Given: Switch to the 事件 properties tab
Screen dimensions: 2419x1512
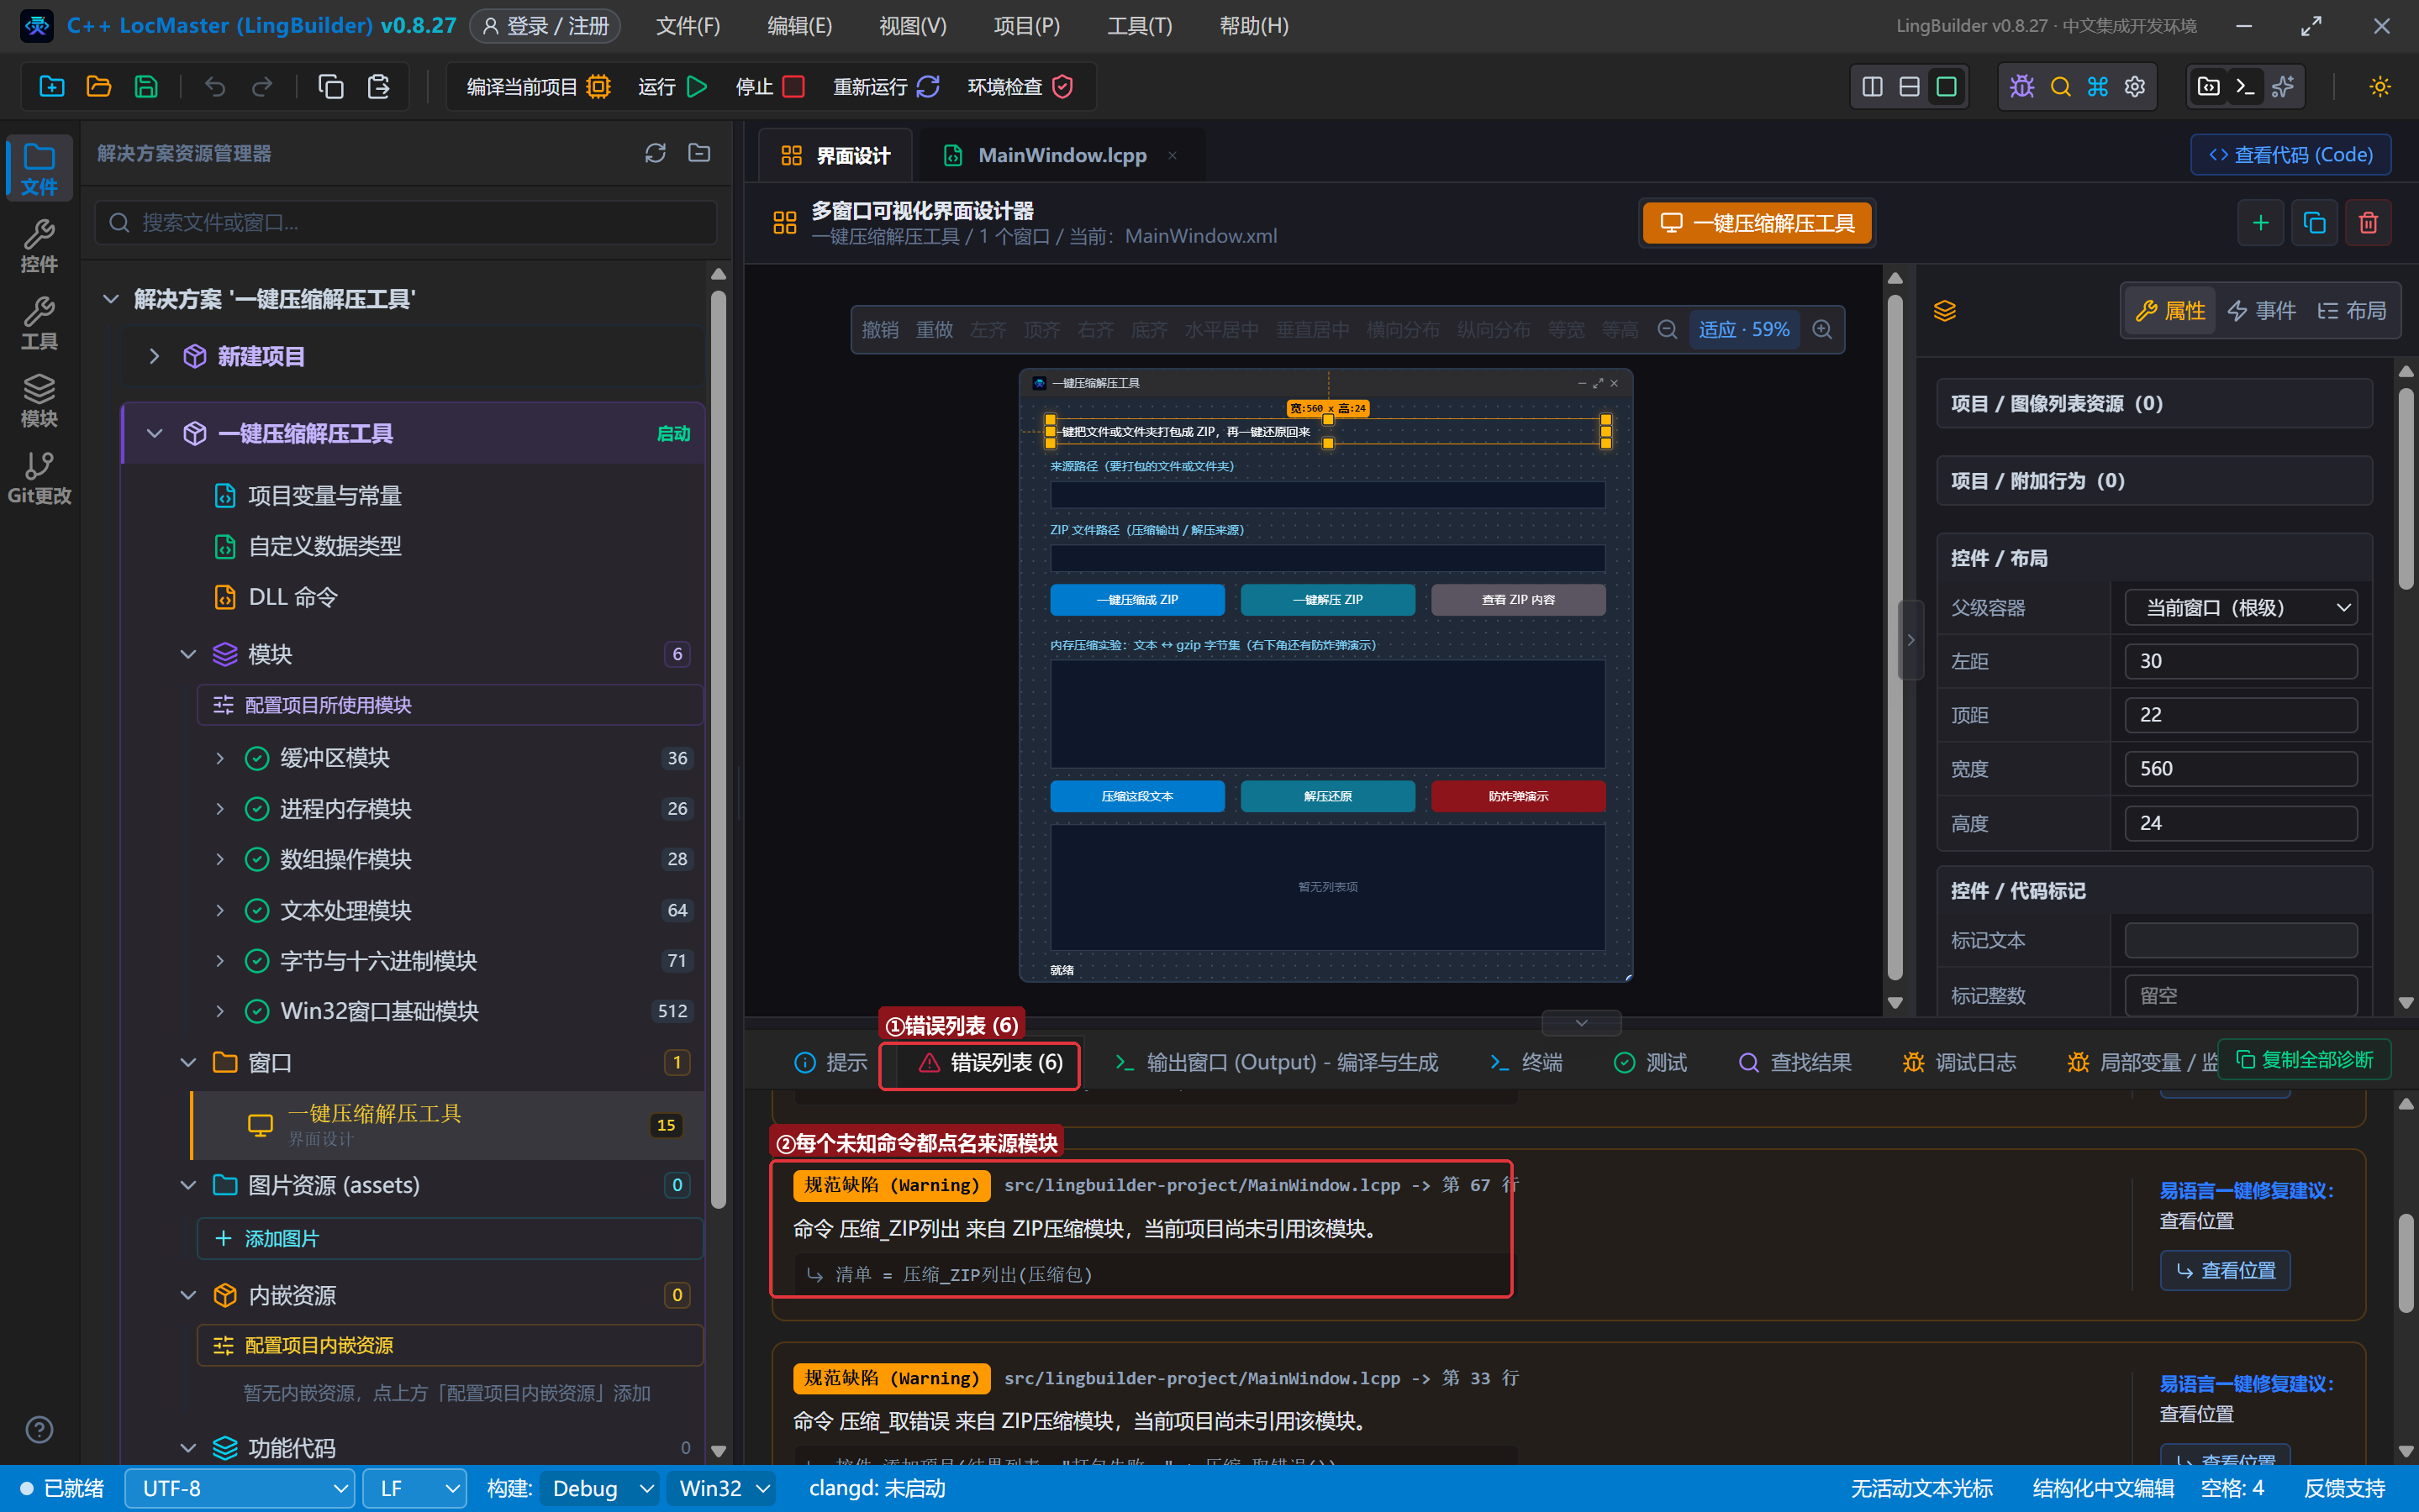Looking at the screenshot, I should point(2262,311).
